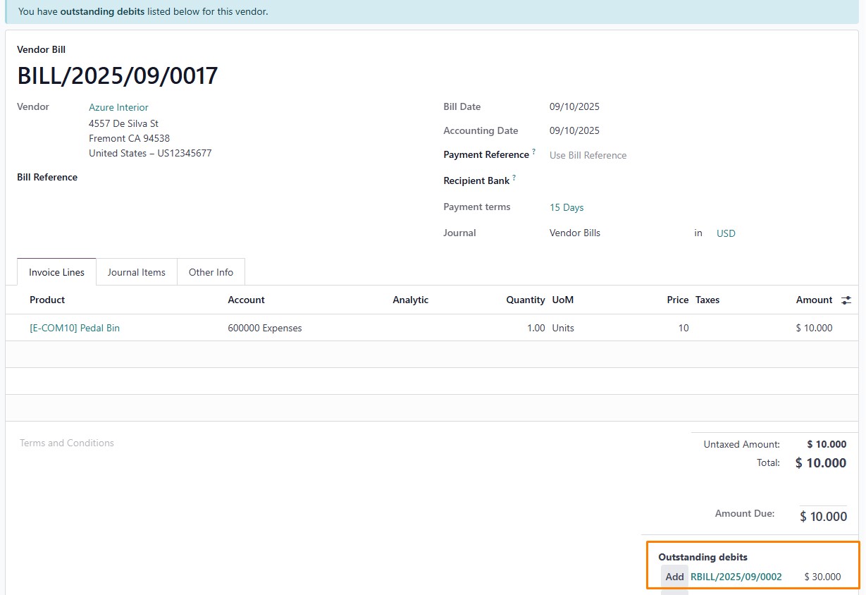Click Quantity column header
Viewport: 866px width, 595px height.
526,300
